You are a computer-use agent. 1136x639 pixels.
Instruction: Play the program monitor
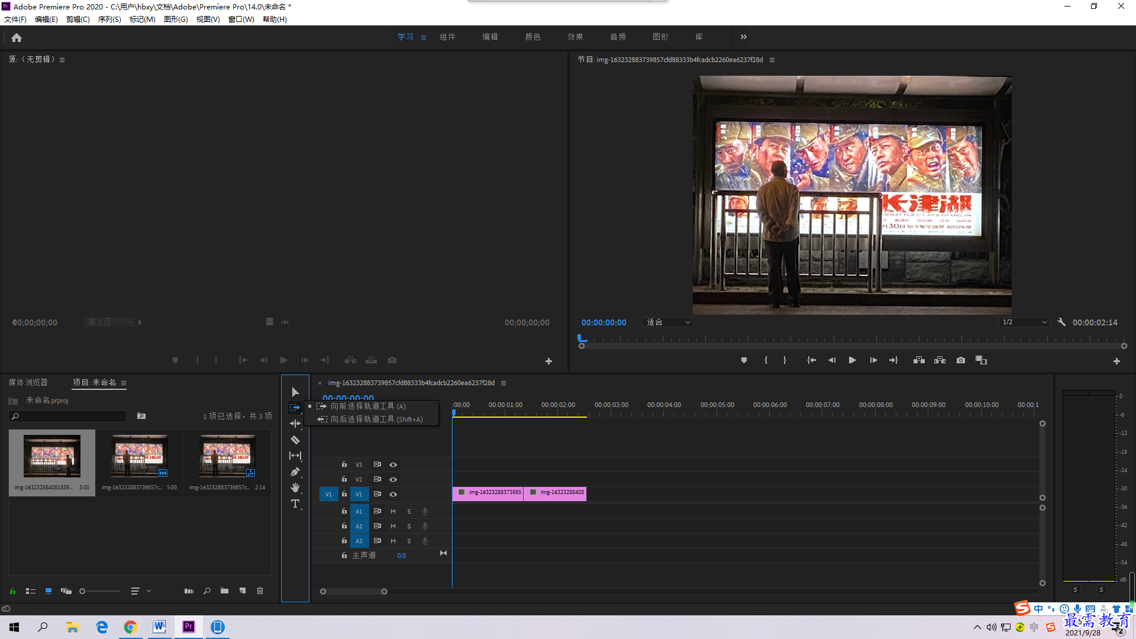tap(853, 360)
